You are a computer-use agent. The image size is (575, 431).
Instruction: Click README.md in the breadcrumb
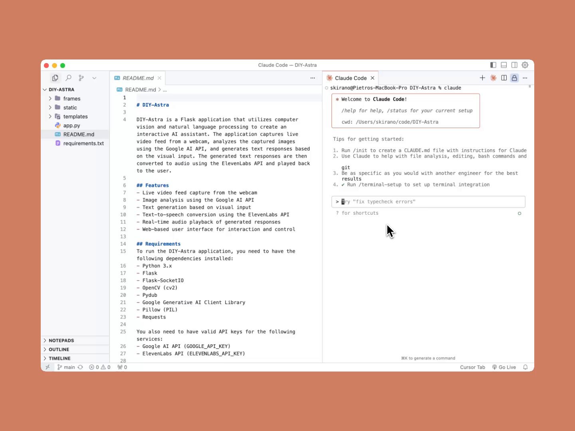[140, 90]
